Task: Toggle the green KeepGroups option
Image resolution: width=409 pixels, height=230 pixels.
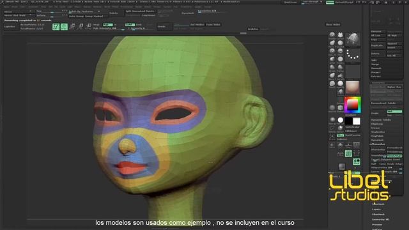Action: (x=394, y=156)
